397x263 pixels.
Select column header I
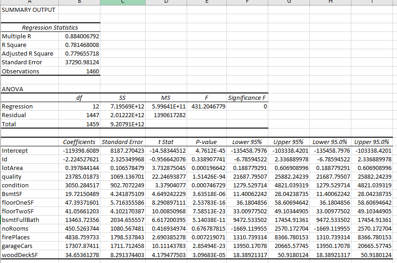371,2
